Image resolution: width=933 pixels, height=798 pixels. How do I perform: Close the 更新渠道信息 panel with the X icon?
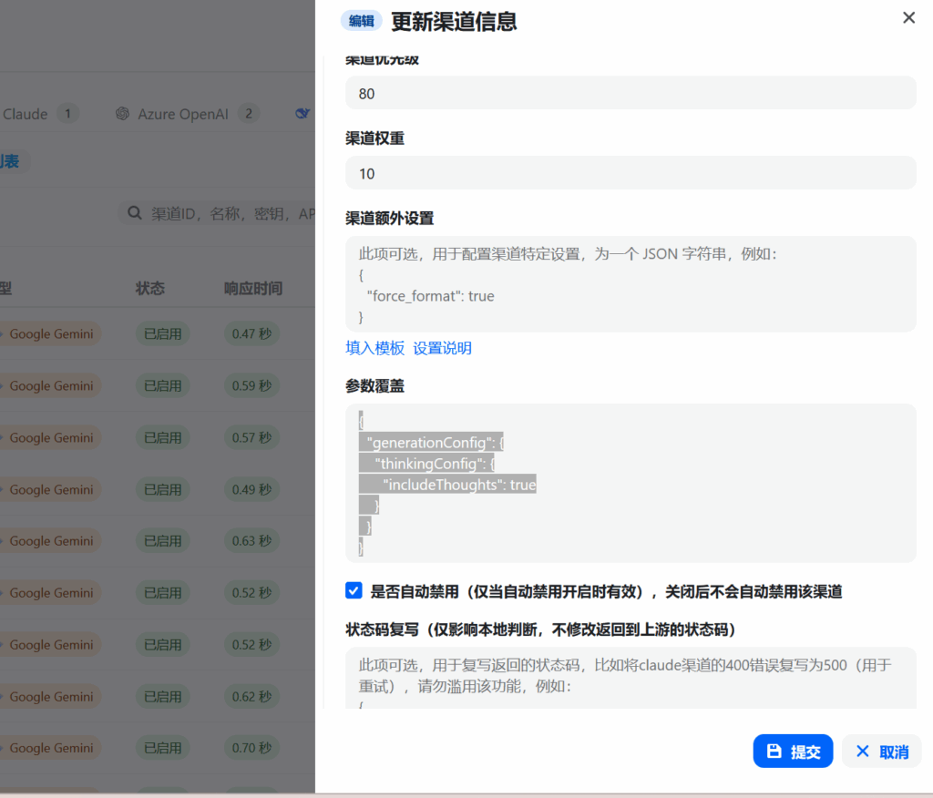point(908,18)
